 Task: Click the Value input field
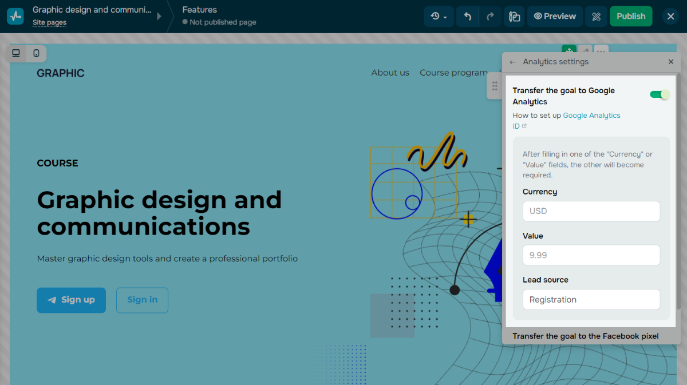[x=591, y=255]
